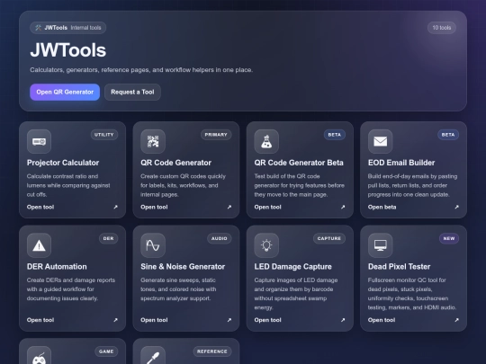Click the Projector Calculator projector icon

click(39, 141)
